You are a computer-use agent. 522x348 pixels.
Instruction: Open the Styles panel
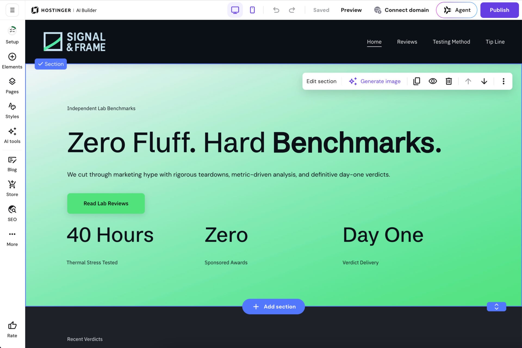tap(12, 111)
